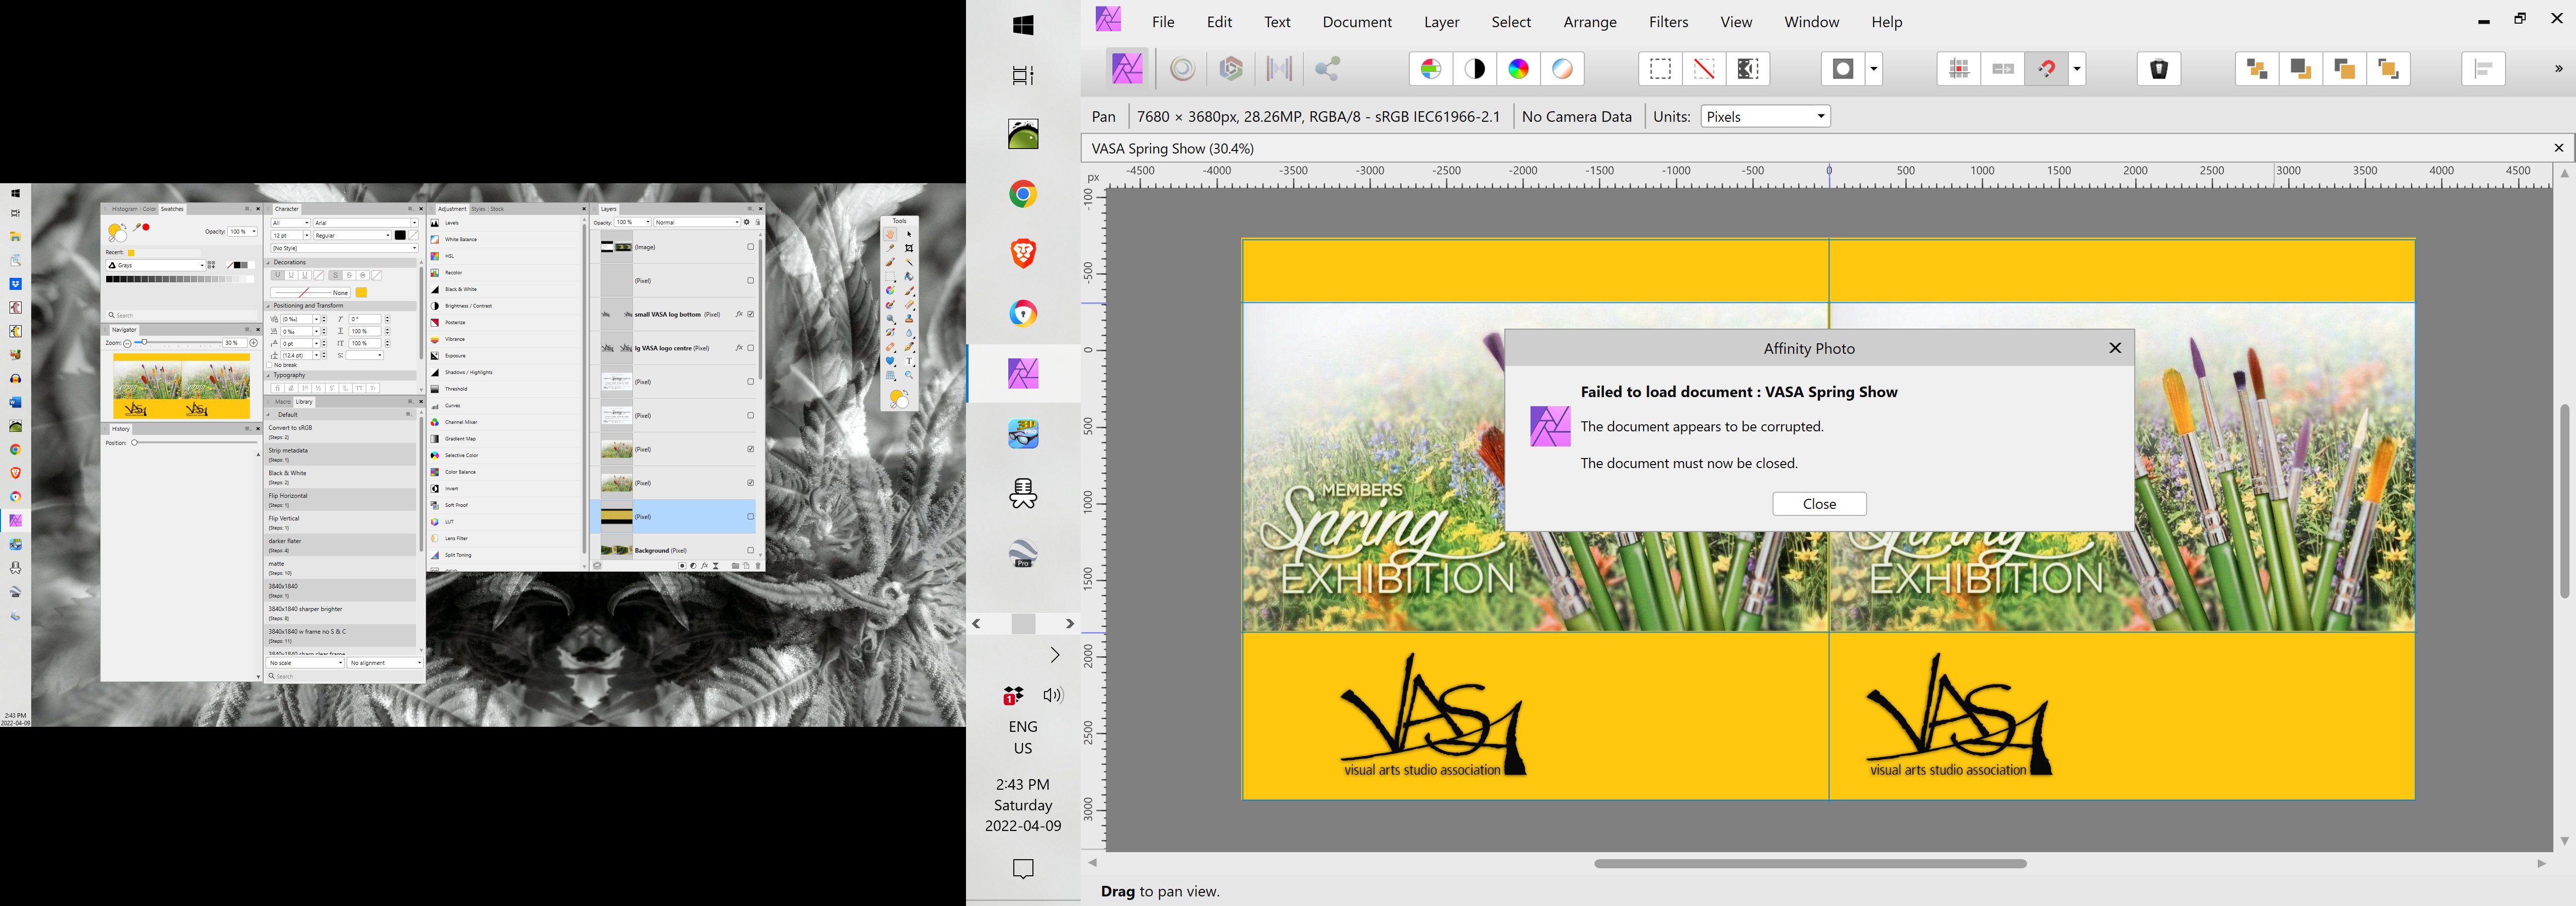Screen dimensions: 2576x906
Task: Open the Tone Mapping Persona
Action: click(1279, 69)
